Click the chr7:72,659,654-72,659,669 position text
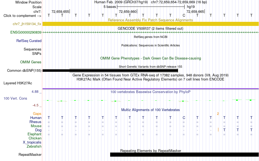Screen dimensions: 259x161 pos(179,2)
